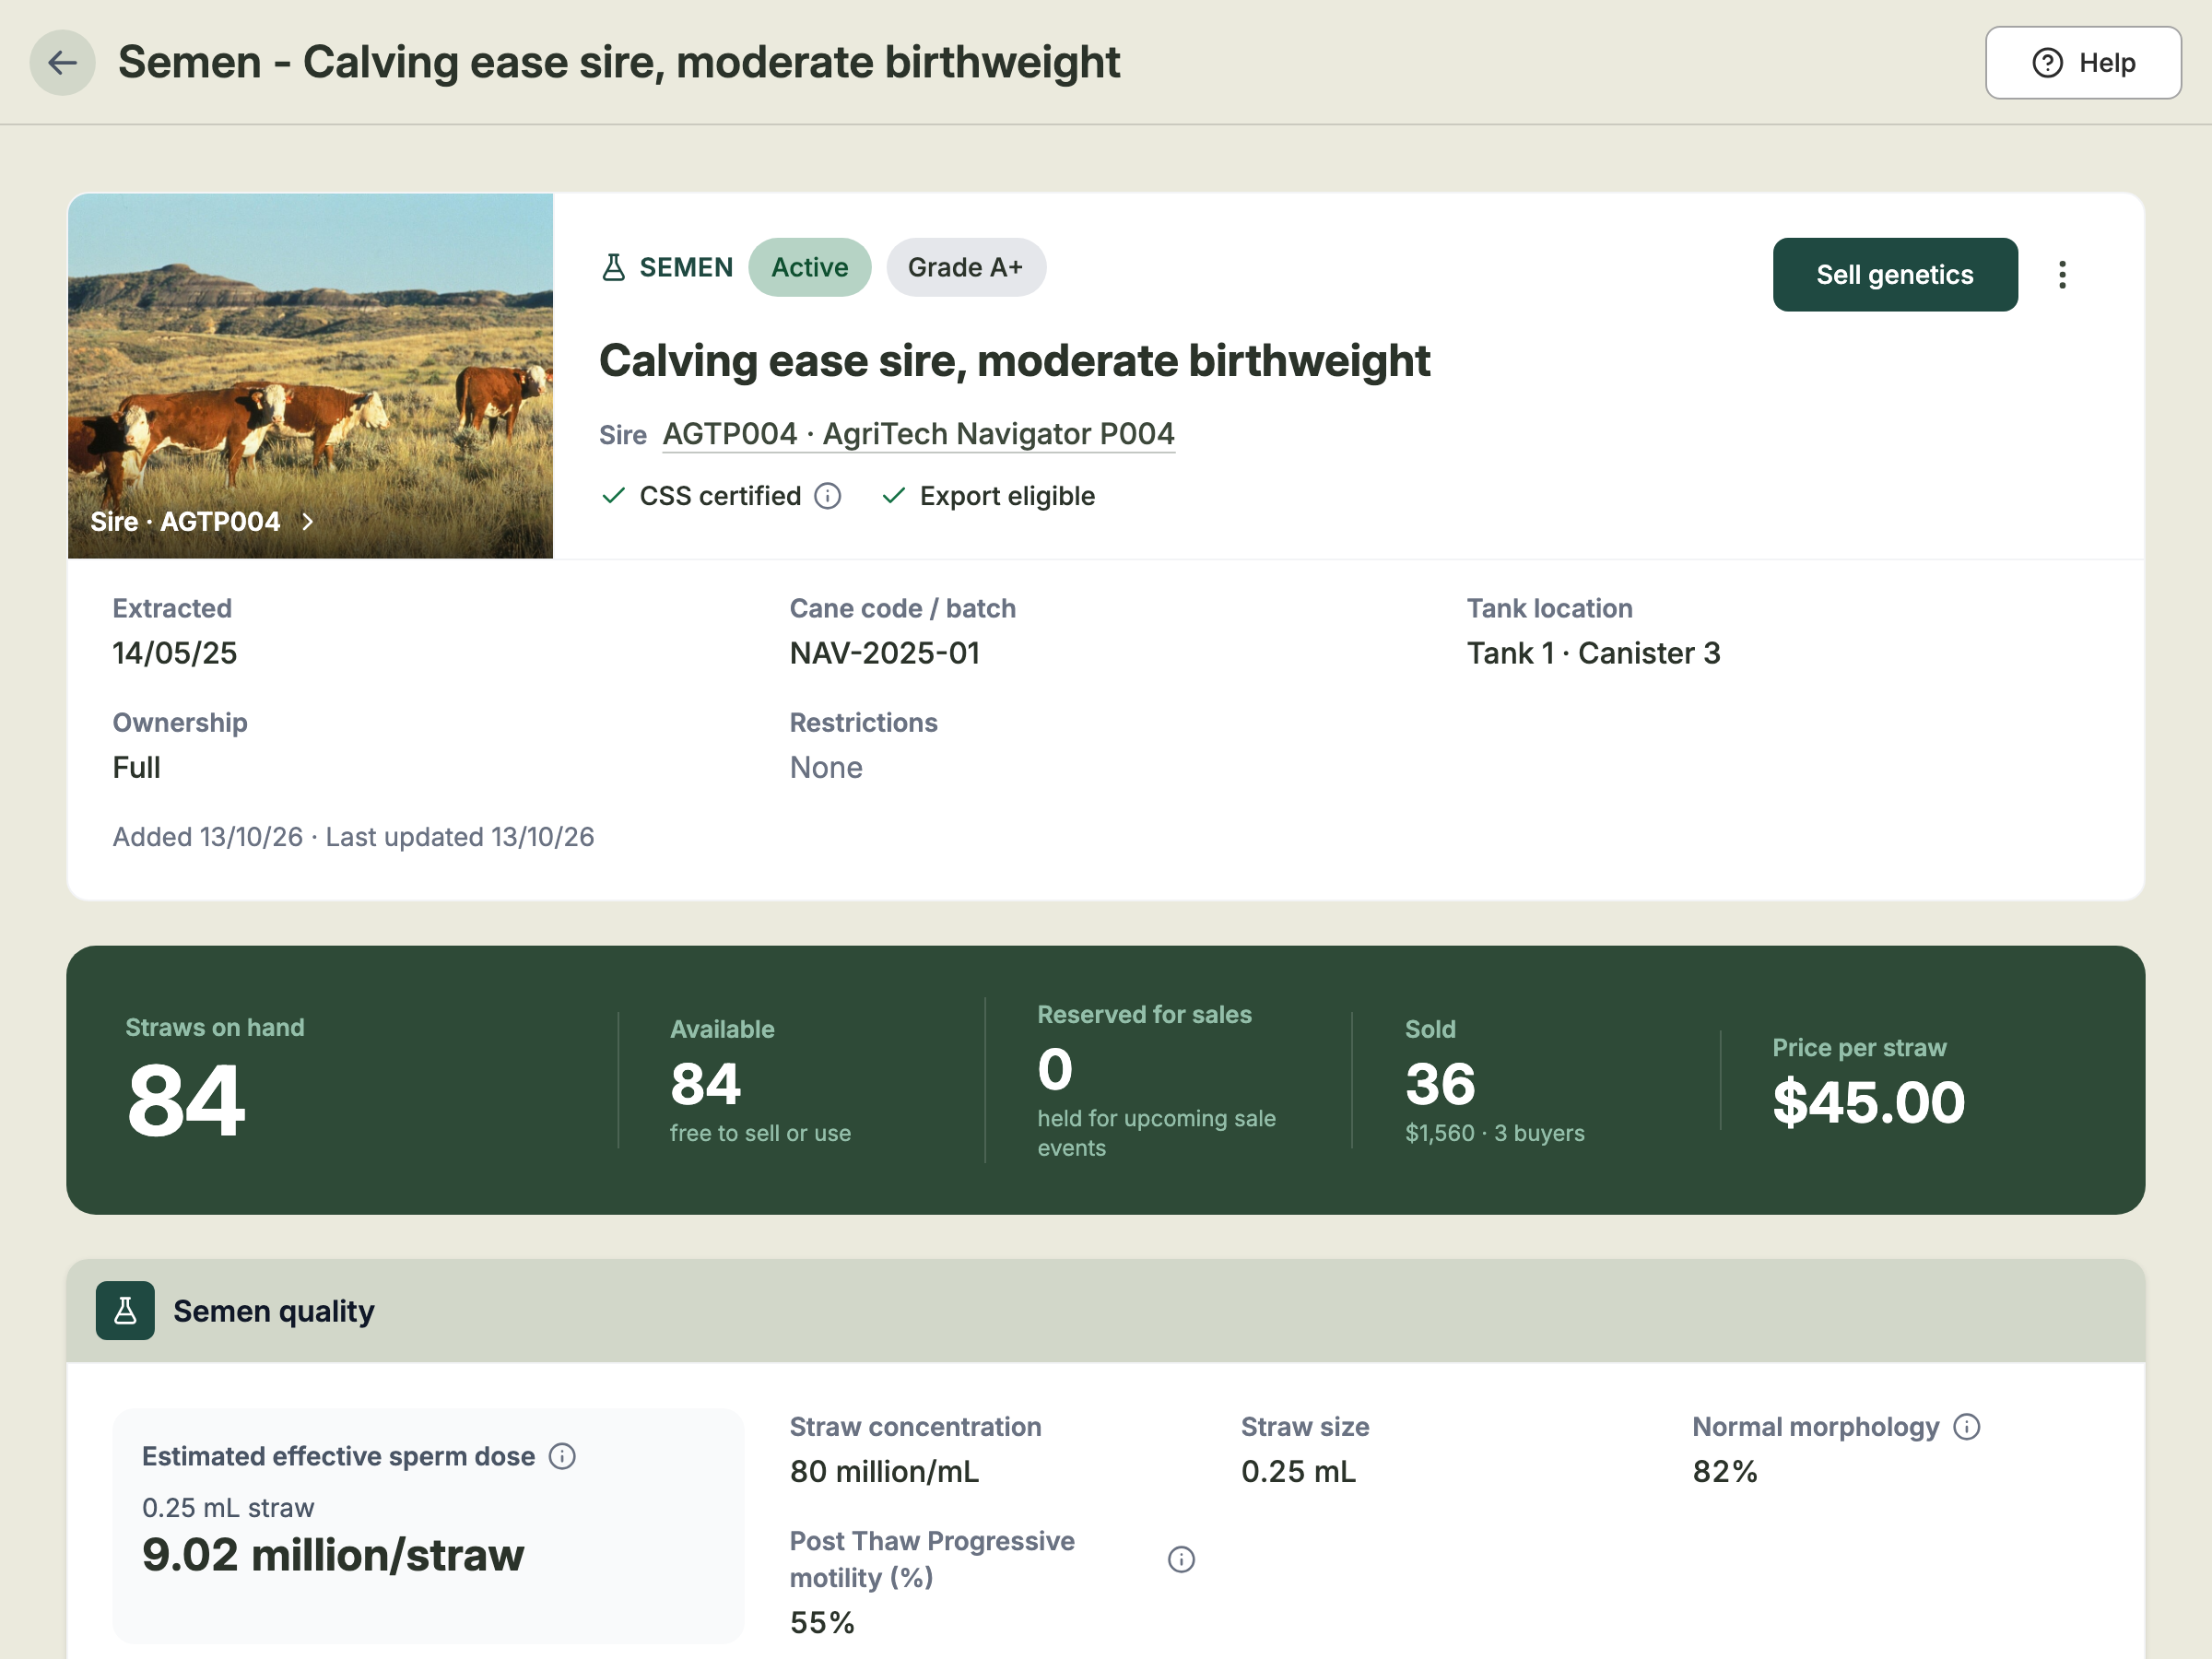The height and width of the screenshot is (1659, 2212).
Task: Show Normal morphology info icon
Action: tap(1966, 1427)
